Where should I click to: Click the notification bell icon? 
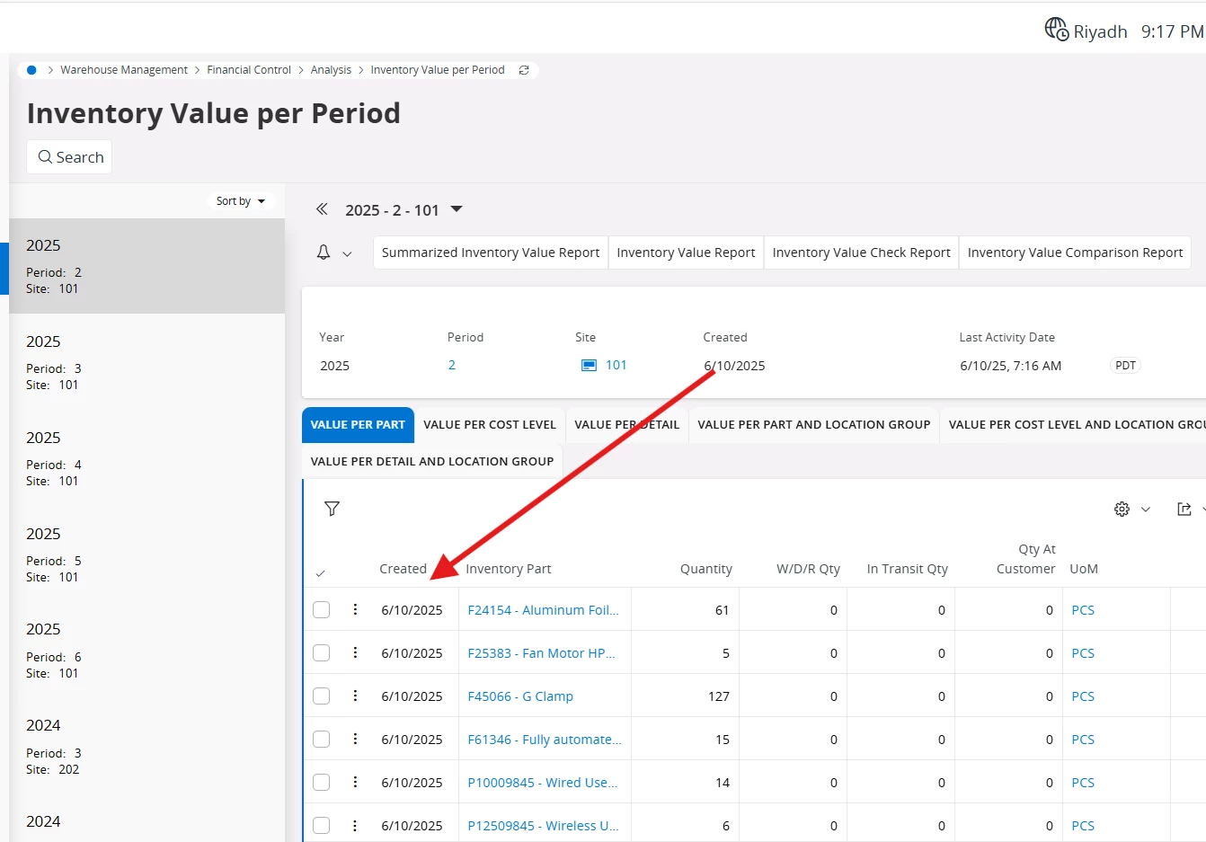[324, 253]
